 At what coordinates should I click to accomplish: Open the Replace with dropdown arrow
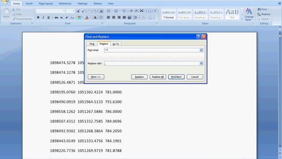point(201,64)
